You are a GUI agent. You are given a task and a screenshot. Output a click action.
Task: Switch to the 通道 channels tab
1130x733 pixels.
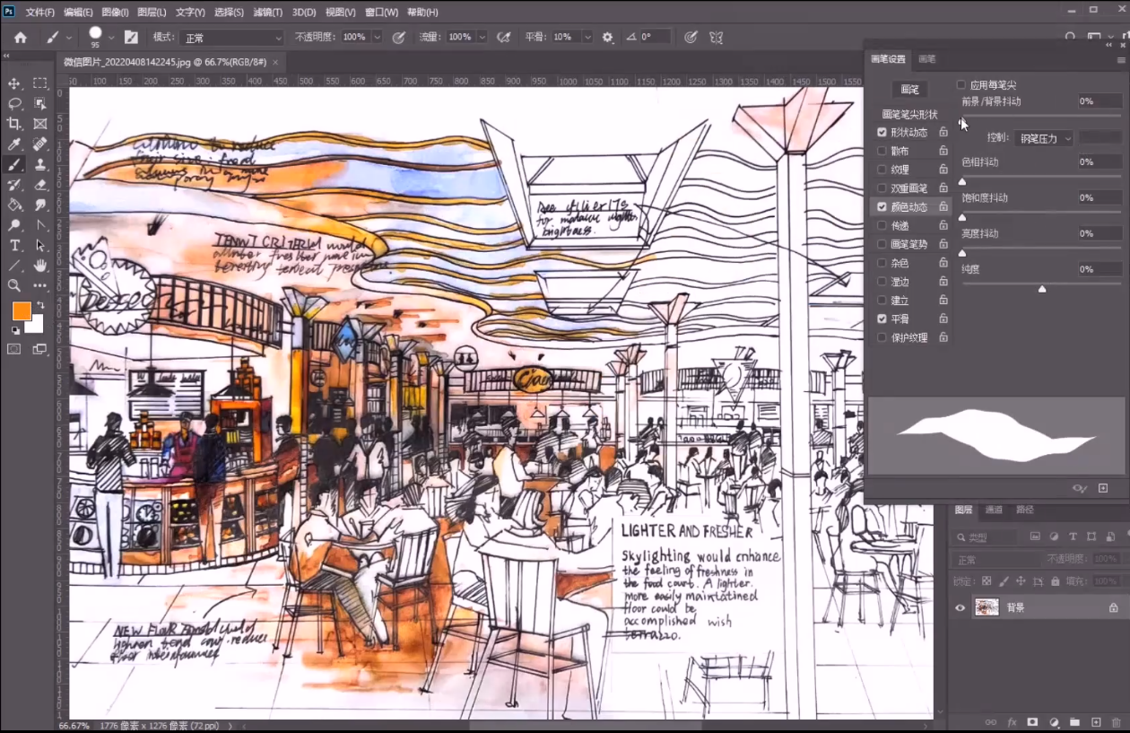pyautogui.click(x=994, y=510)
